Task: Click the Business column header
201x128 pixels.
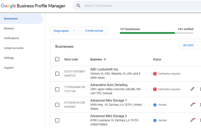Action: [x=96, y=59]
